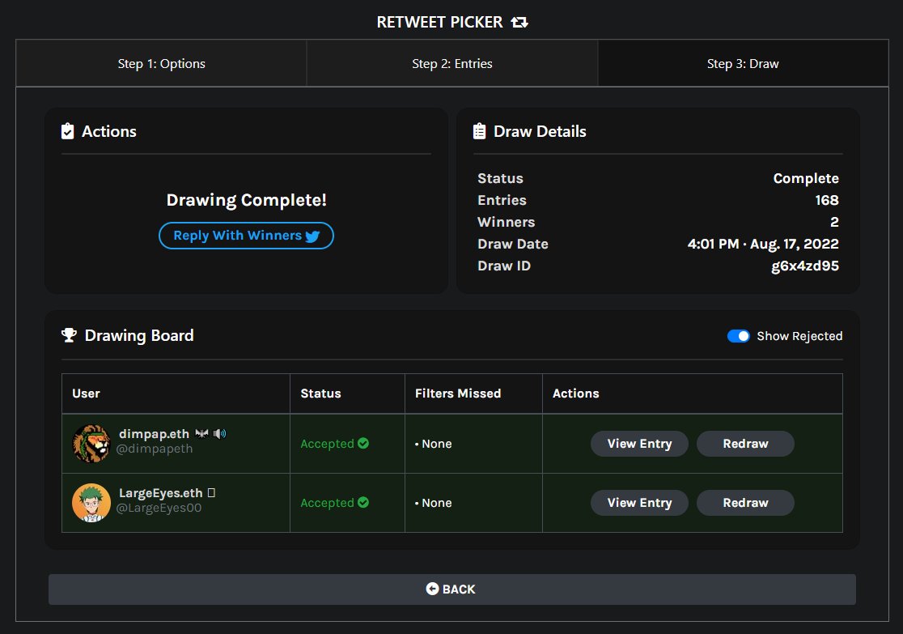View Entry for dimpap.eth

(639, 444)
